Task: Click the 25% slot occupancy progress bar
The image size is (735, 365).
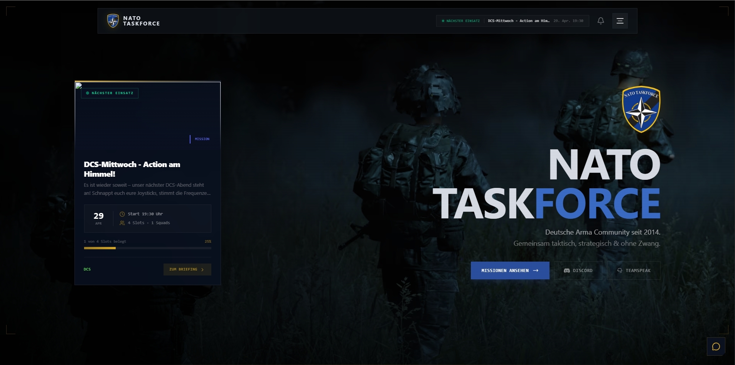Action: click(x=148, y=248)
